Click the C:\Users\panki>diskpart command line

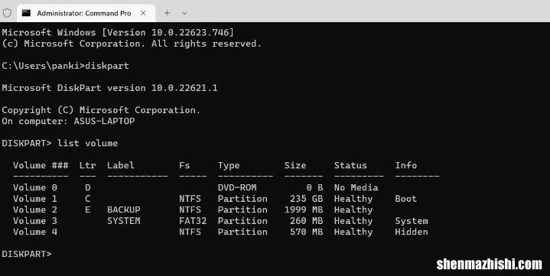coord(65,66)
